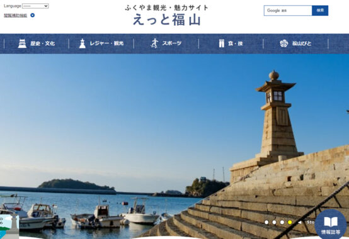Click the previous-slide triangle arrow in slideshow
The height and width of the screenshot is (239, 349).
[x=300, y=223]
